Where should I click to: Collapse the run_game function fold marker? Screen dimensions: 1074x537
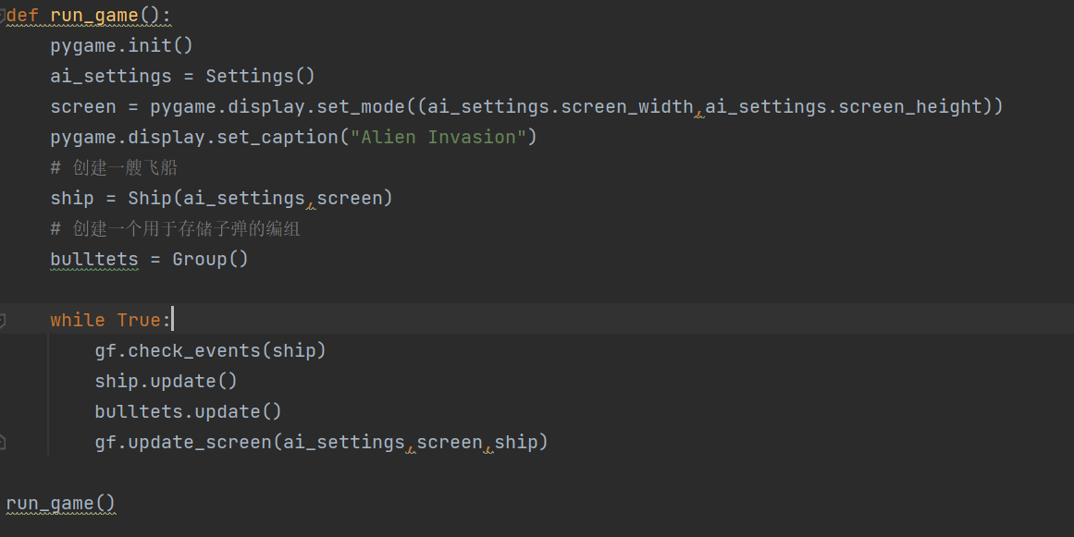(x=2, y=16)
